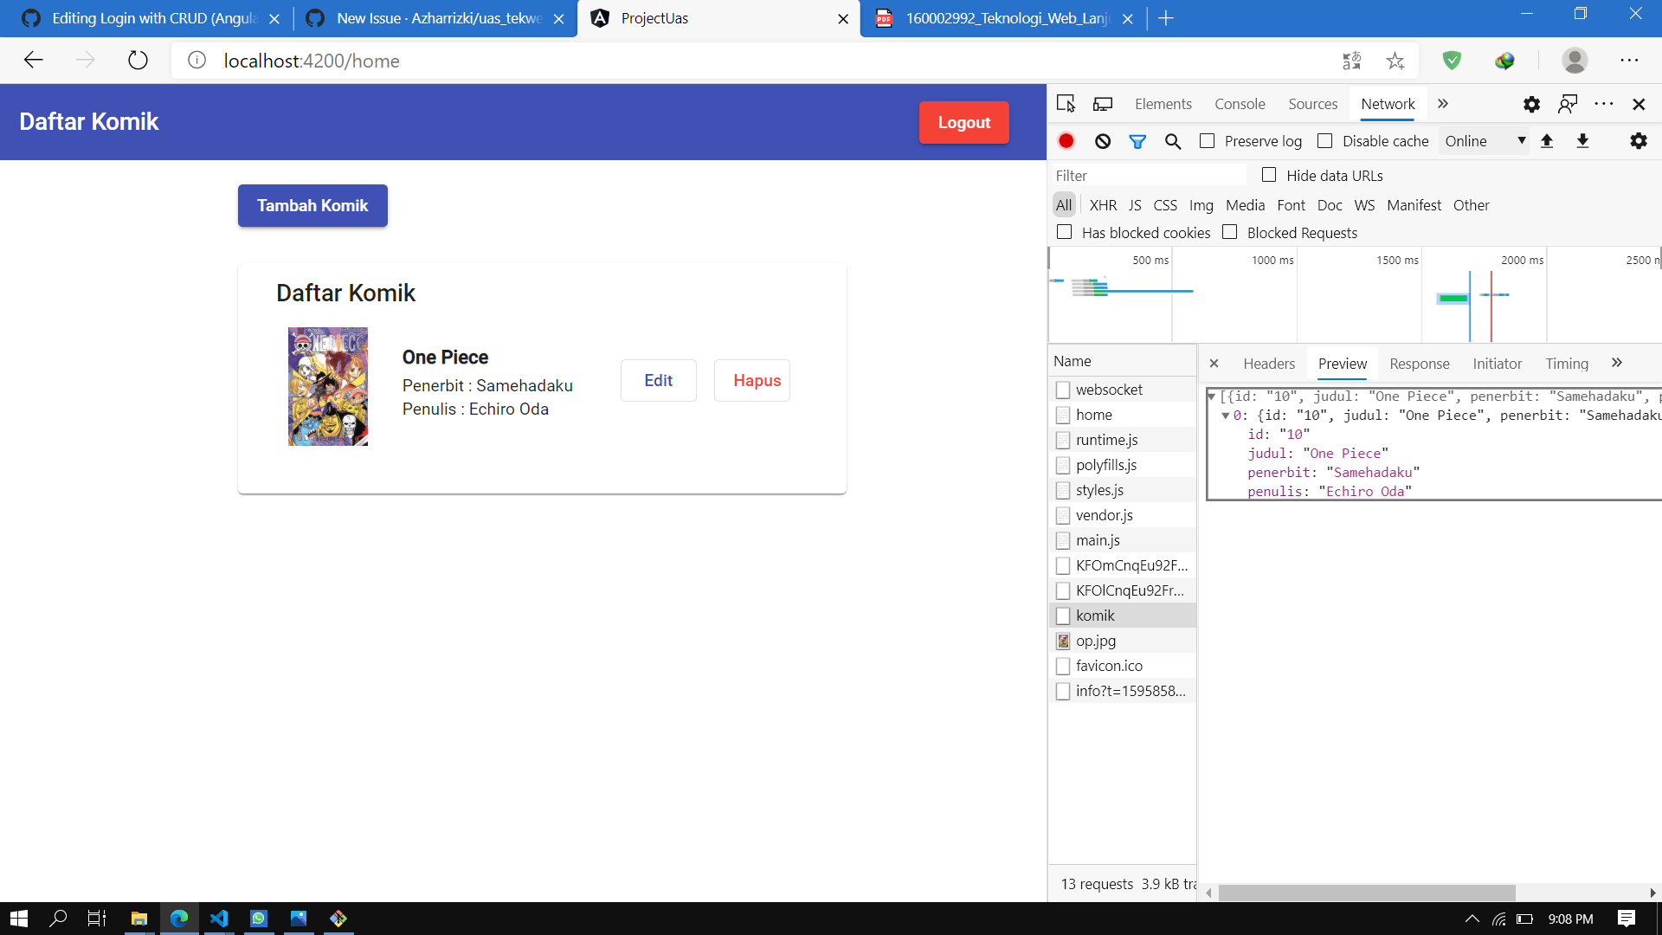Select the inspect element picker icon
The image size is (1662, 935).
tap(1066, 104)
